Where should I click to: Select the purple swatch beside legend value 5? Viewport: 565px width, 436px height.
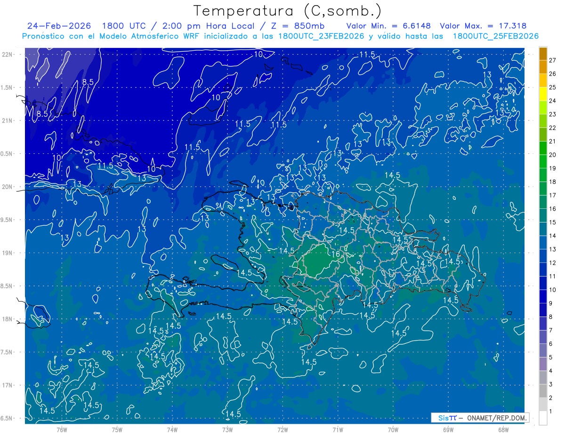tap(543, 364)
